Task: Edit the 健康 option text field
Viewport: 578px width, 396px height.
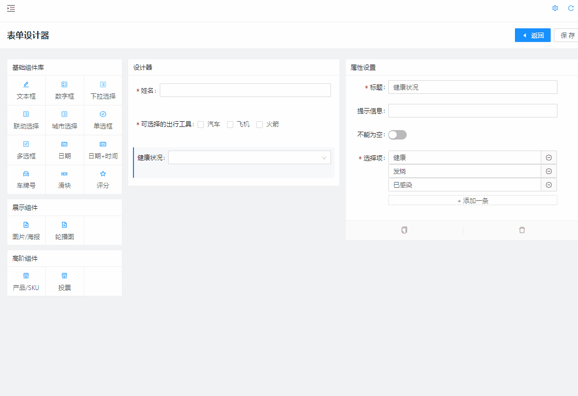Action: (465, 157)
